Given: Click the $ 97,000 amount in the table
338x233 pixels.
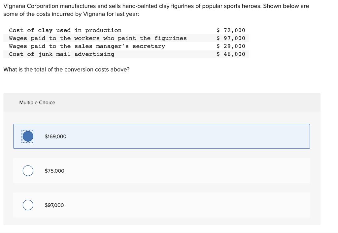Looking at the screenshot, I should pos(231,38).
